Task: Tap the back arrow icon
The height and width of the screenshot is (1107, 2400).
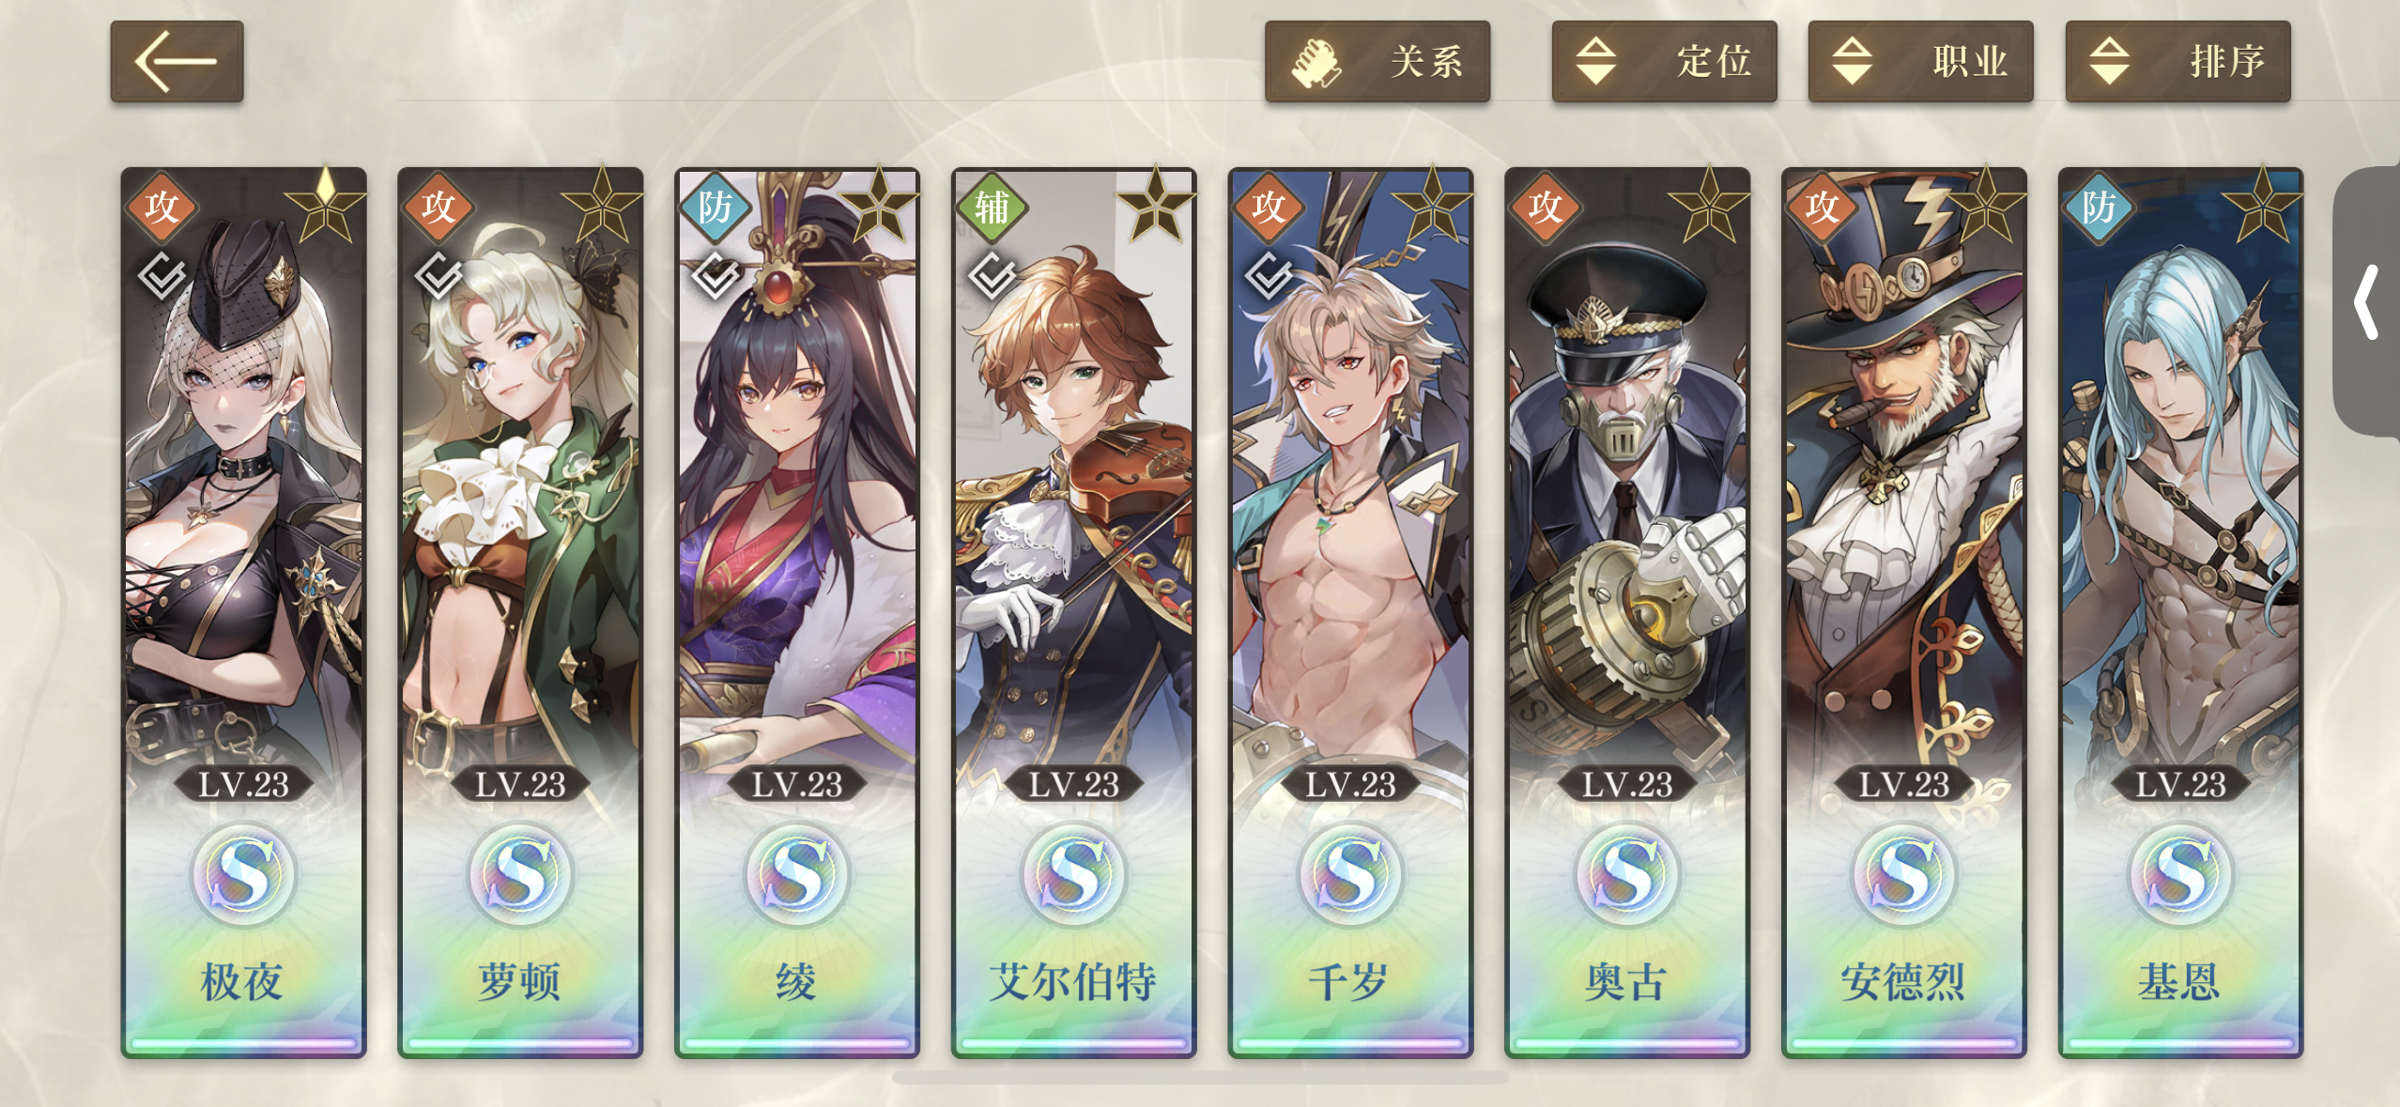Action: (177, 62)
